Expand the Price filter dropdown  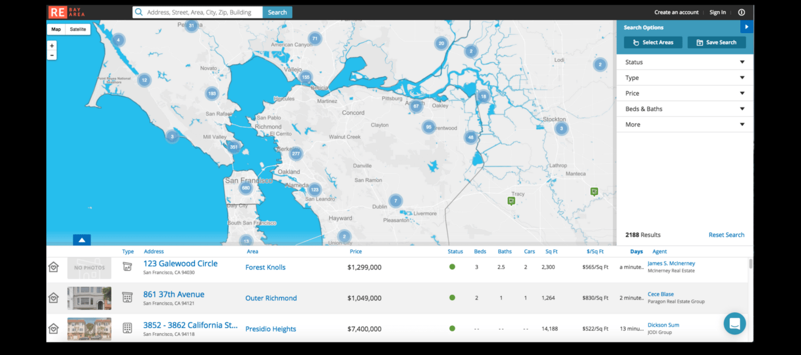pos(684,93)
